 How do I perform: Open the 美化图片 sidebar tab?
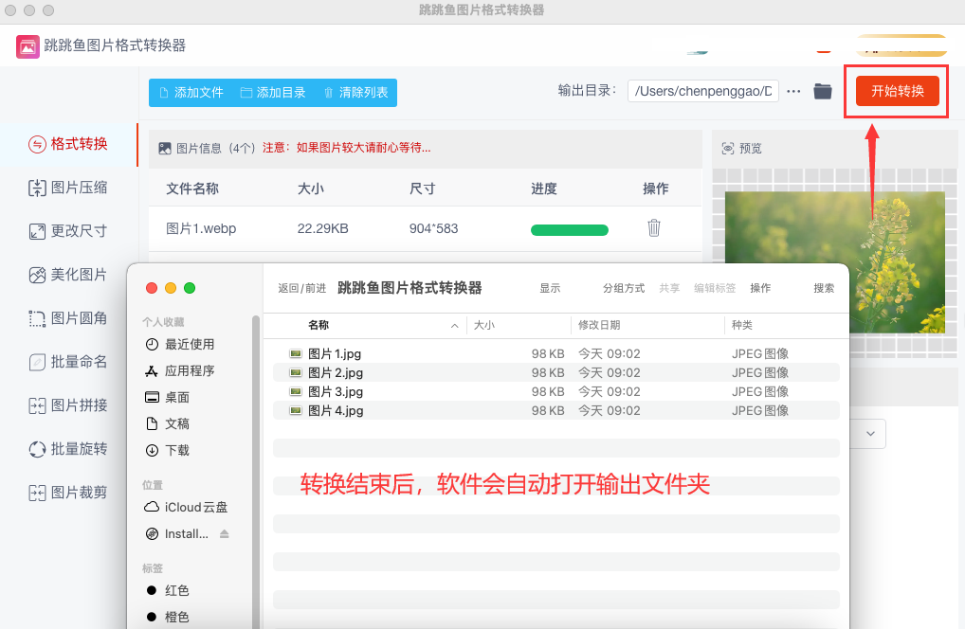point(68,275)
